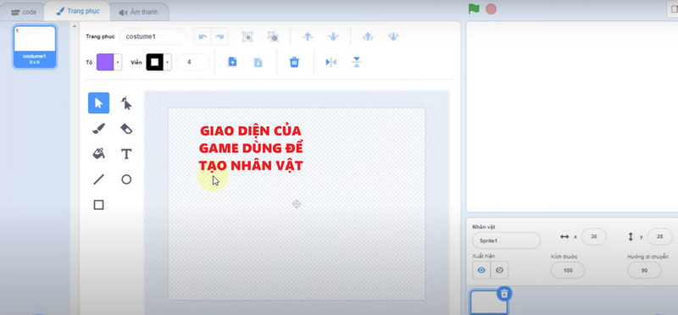678x315 pixels.
Task: Click the Nhân vật label
Action: [x=483, y=226]
